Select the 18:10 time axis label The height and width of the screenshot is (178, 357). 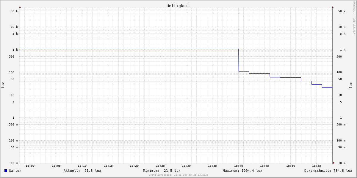(x=82, y=166)
